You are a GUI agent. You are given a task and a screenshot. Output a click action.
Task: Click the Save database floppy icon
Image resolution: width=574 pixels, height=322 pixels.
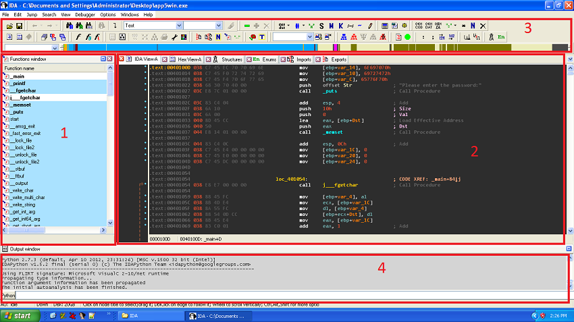[19, 26]
